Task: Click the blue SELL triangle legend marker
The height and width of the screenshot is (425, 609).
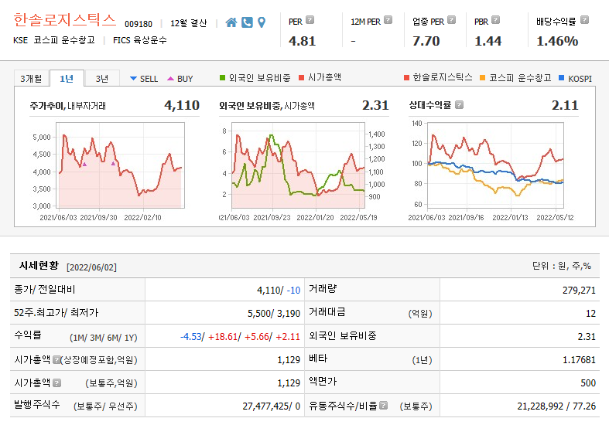Action: click(x=133, y=79)
